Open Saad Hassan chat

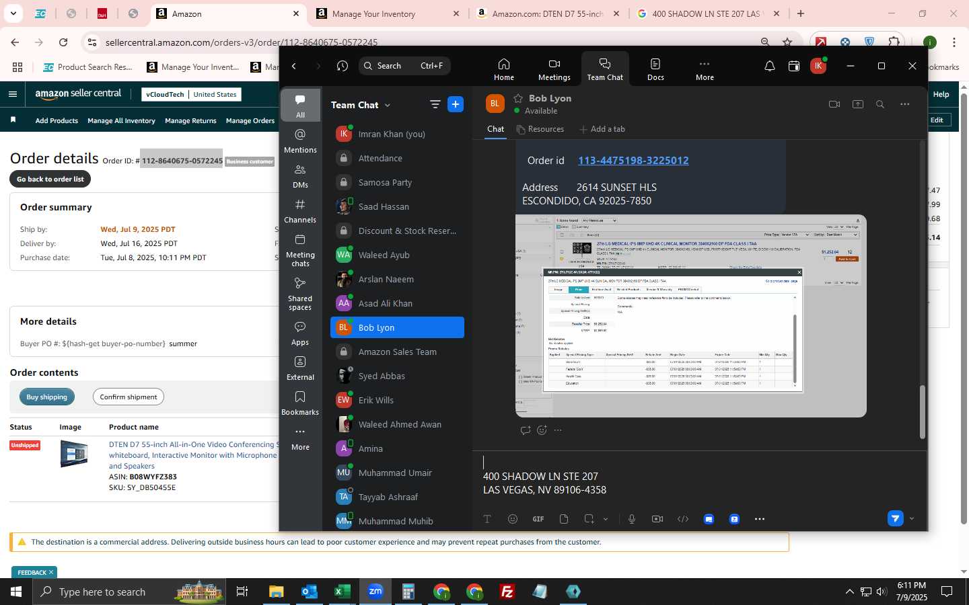pos(397,206)
